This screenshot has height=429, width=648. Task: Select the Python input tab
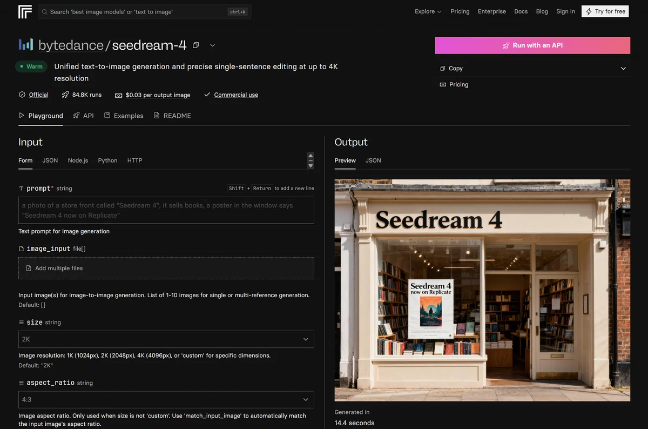pos(107,160)
